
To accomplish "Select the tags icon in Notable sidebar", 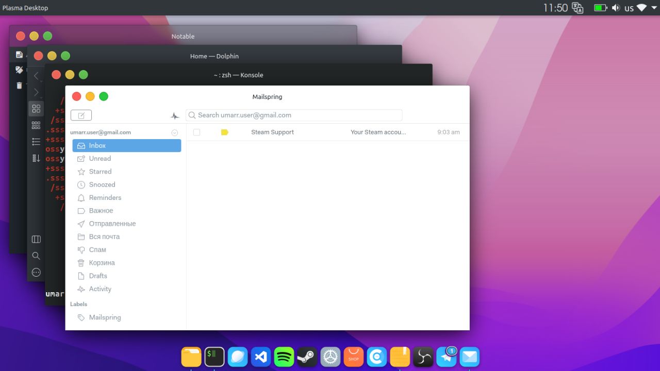I will click(19, 70).
